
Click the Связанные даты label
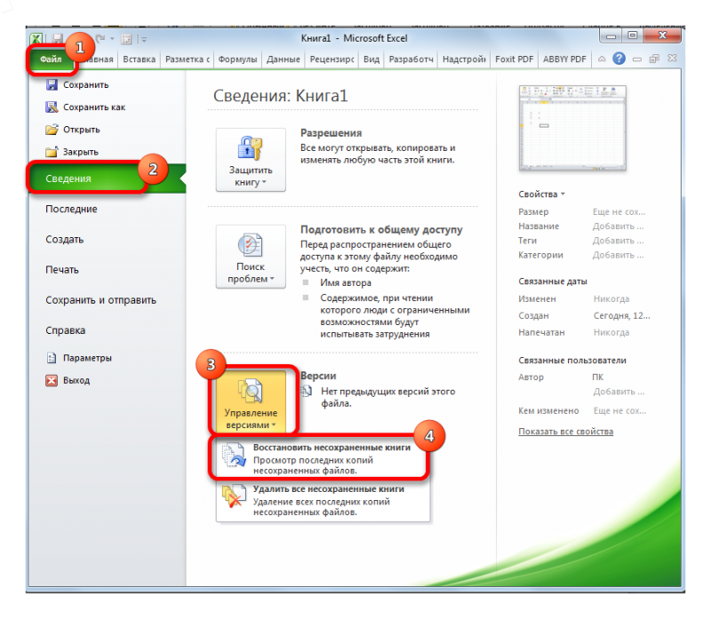click(x=553, y=282)
